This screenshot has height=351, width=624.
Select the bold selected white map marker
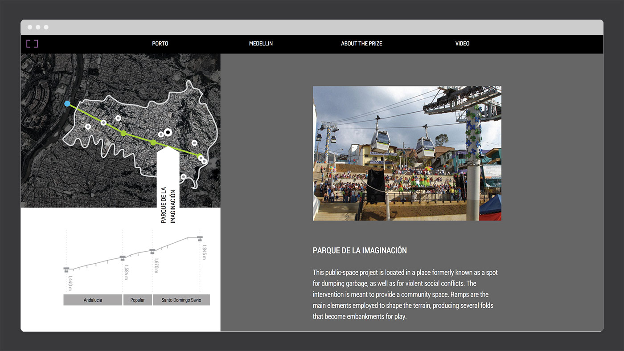[168, 132]
